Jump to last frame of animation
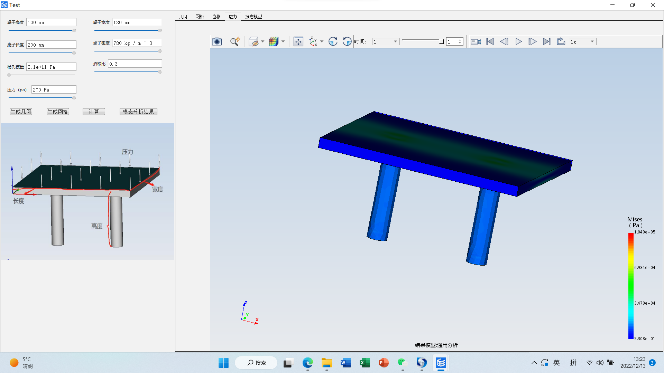The image size is (664, 373). (x=547, y=42)
